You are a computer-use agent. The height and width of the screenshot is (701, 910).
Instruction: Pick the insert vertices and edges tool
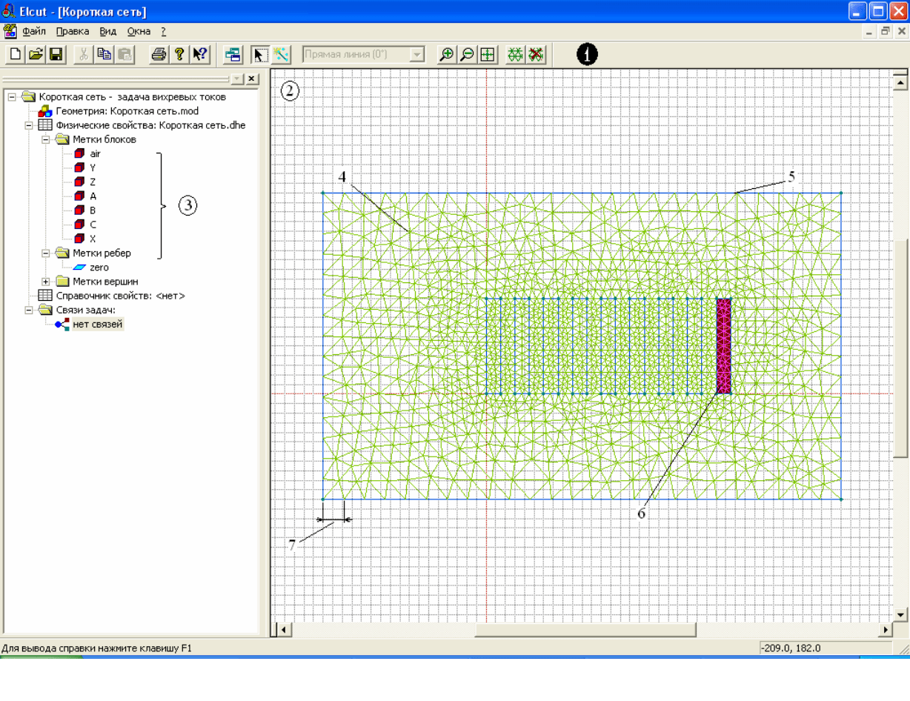pyautogui.click(x=281, y=54)
